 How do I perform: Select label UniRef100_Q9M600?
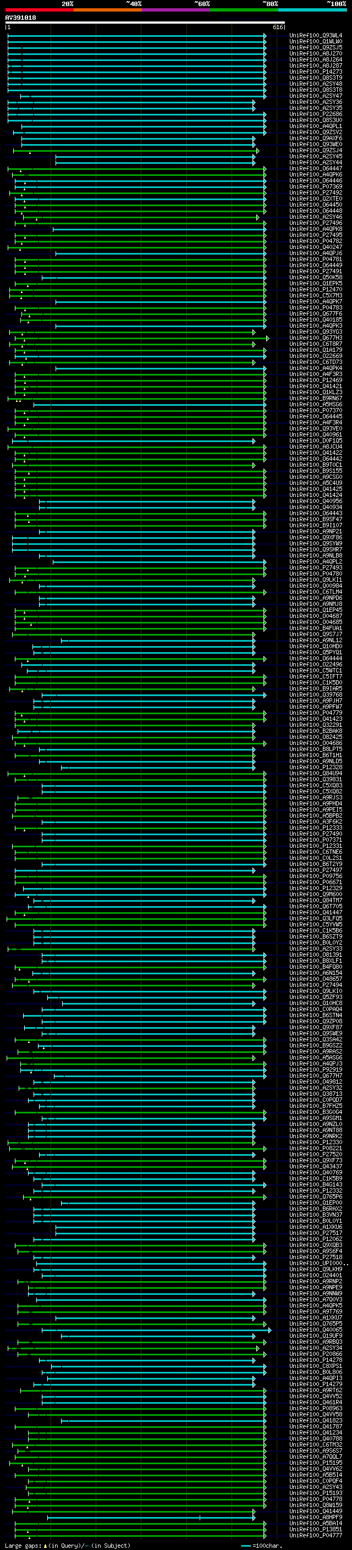pyautogui.click(x=316, y=895)
